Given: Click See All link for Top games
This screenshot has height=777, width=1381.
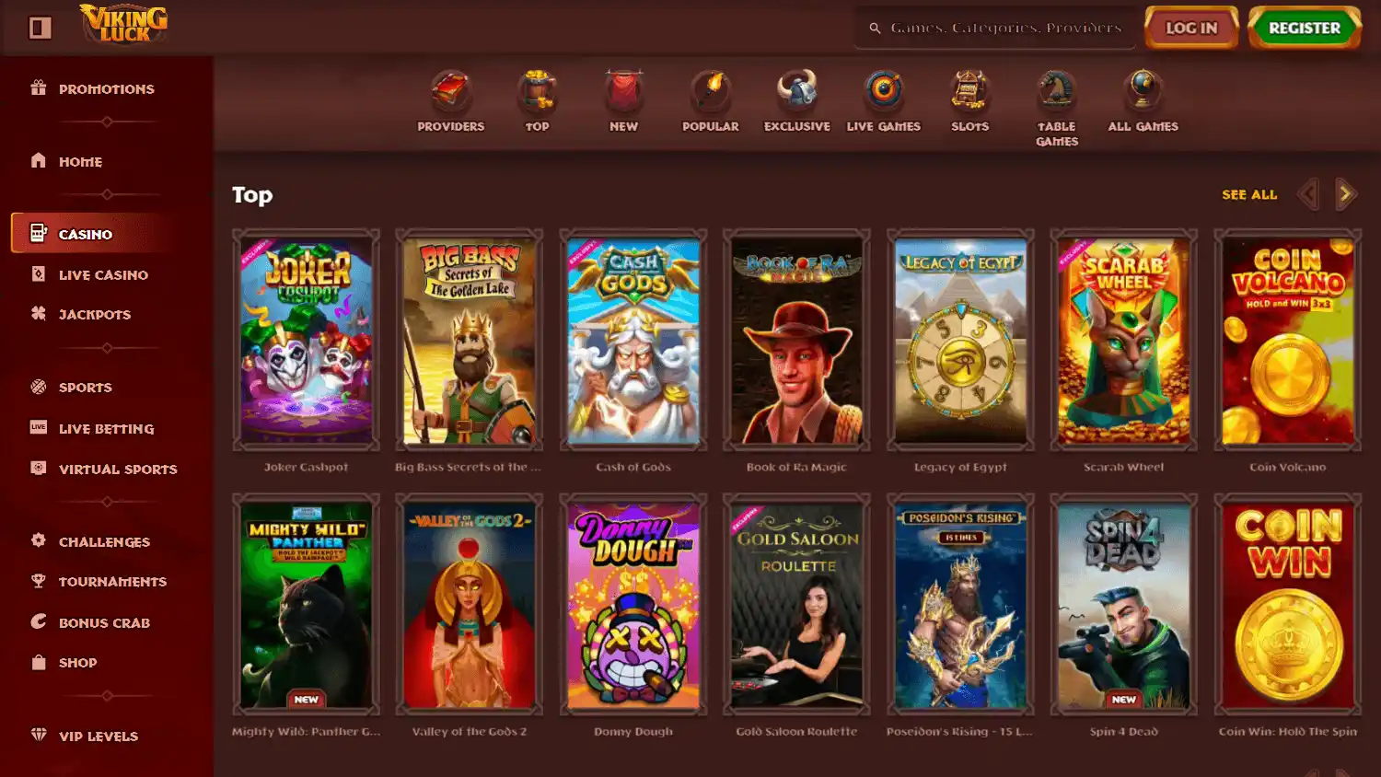Looking at the screenshot, I should pyautogui.click(x=1249, y=195).
